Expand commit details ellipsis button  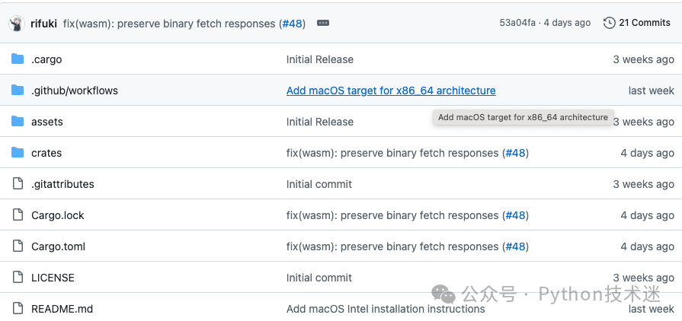pos(323,23)
